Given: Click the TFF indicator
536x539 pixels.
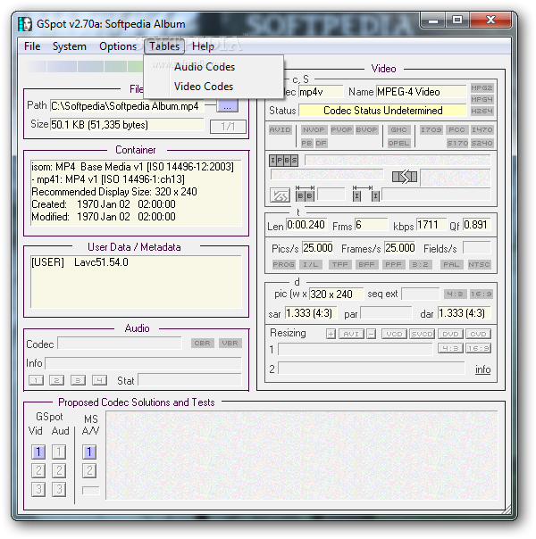Looking at the screenshot, I should [x=339, y=265].
